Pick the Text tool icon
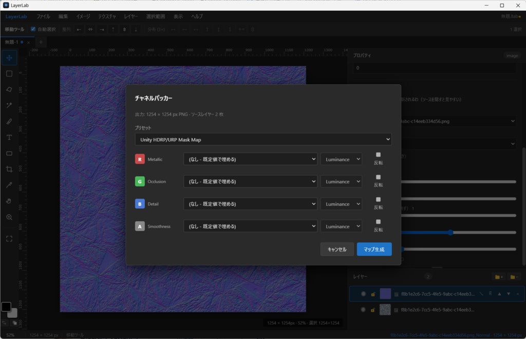 pyautogui.click(x=9, y=137)
